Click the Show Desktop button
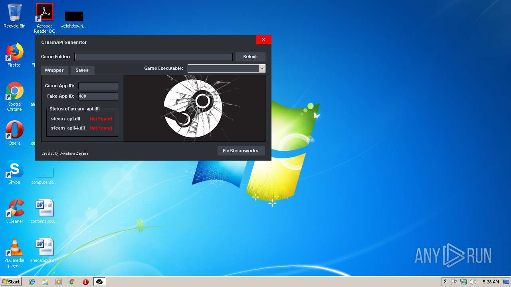 click(x=507, y=282)
